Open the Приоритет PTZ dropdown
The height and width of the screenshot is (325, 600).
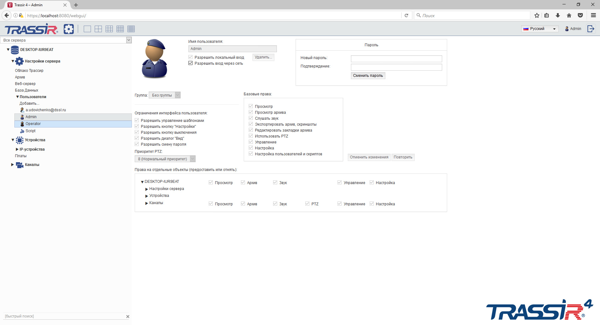tap(192, 159)
